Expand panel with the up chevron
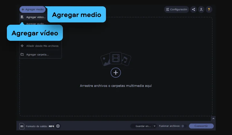 click(x=213, y=118)
